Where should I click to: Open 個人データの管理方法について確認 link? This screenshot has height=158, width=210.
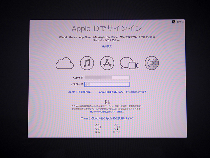tap(107, 112)
